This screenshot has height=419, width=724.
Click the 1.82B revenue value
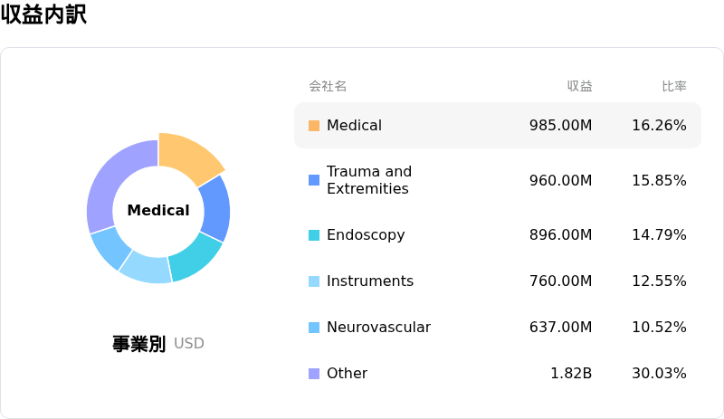coord(571,374)
